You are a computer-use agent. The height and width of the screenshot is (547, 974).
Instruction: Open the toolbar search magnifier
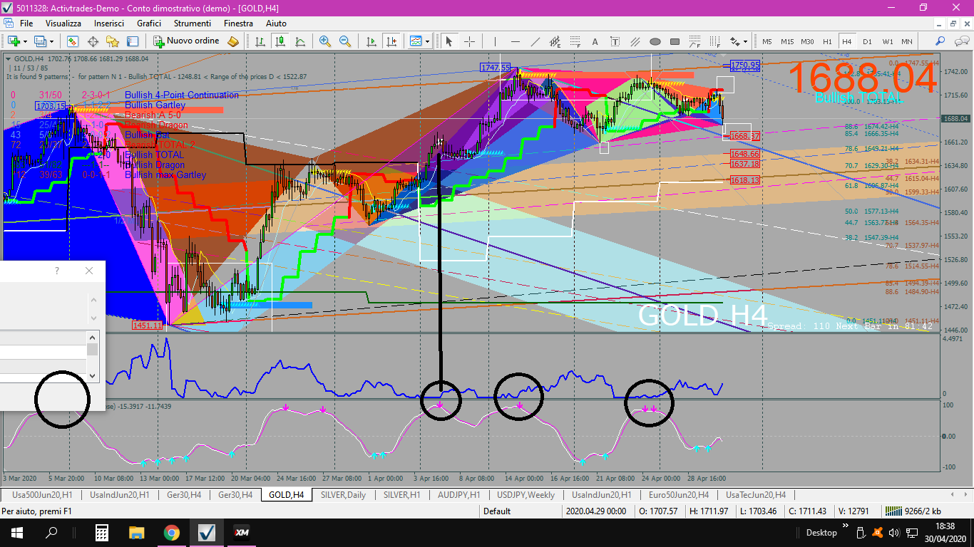940,41
